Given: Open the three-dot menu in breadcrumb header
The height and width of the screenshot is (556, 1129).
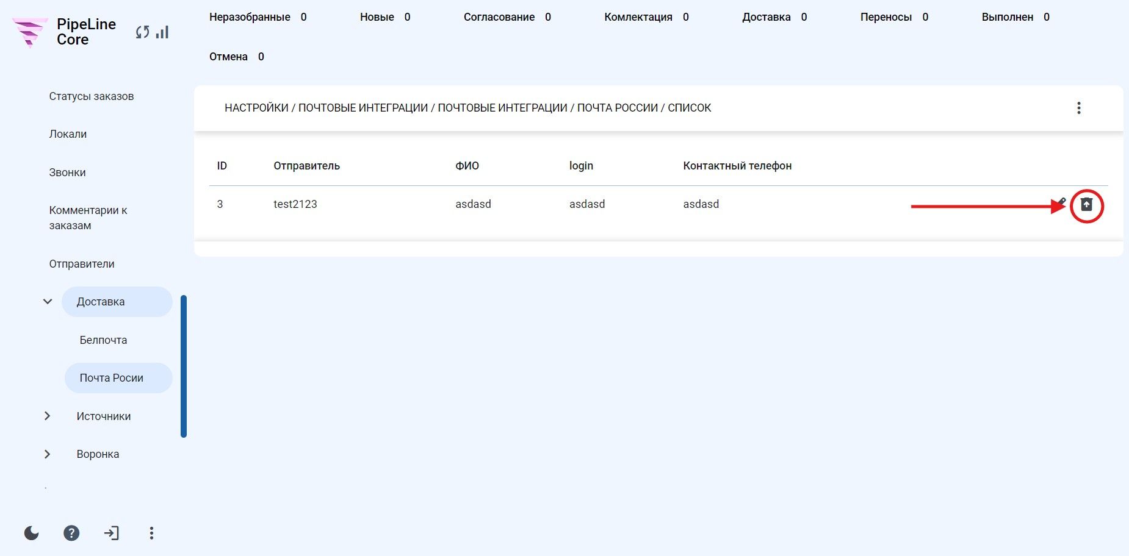Looking at the screenshot, I should pyautogui.click(x=1079, y=108).
